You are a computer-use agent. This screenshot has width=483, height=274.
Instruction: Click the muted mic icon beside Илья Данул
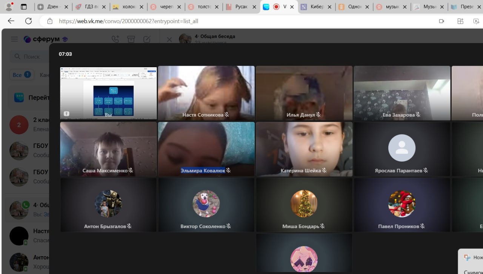click(x=318, y=115)
